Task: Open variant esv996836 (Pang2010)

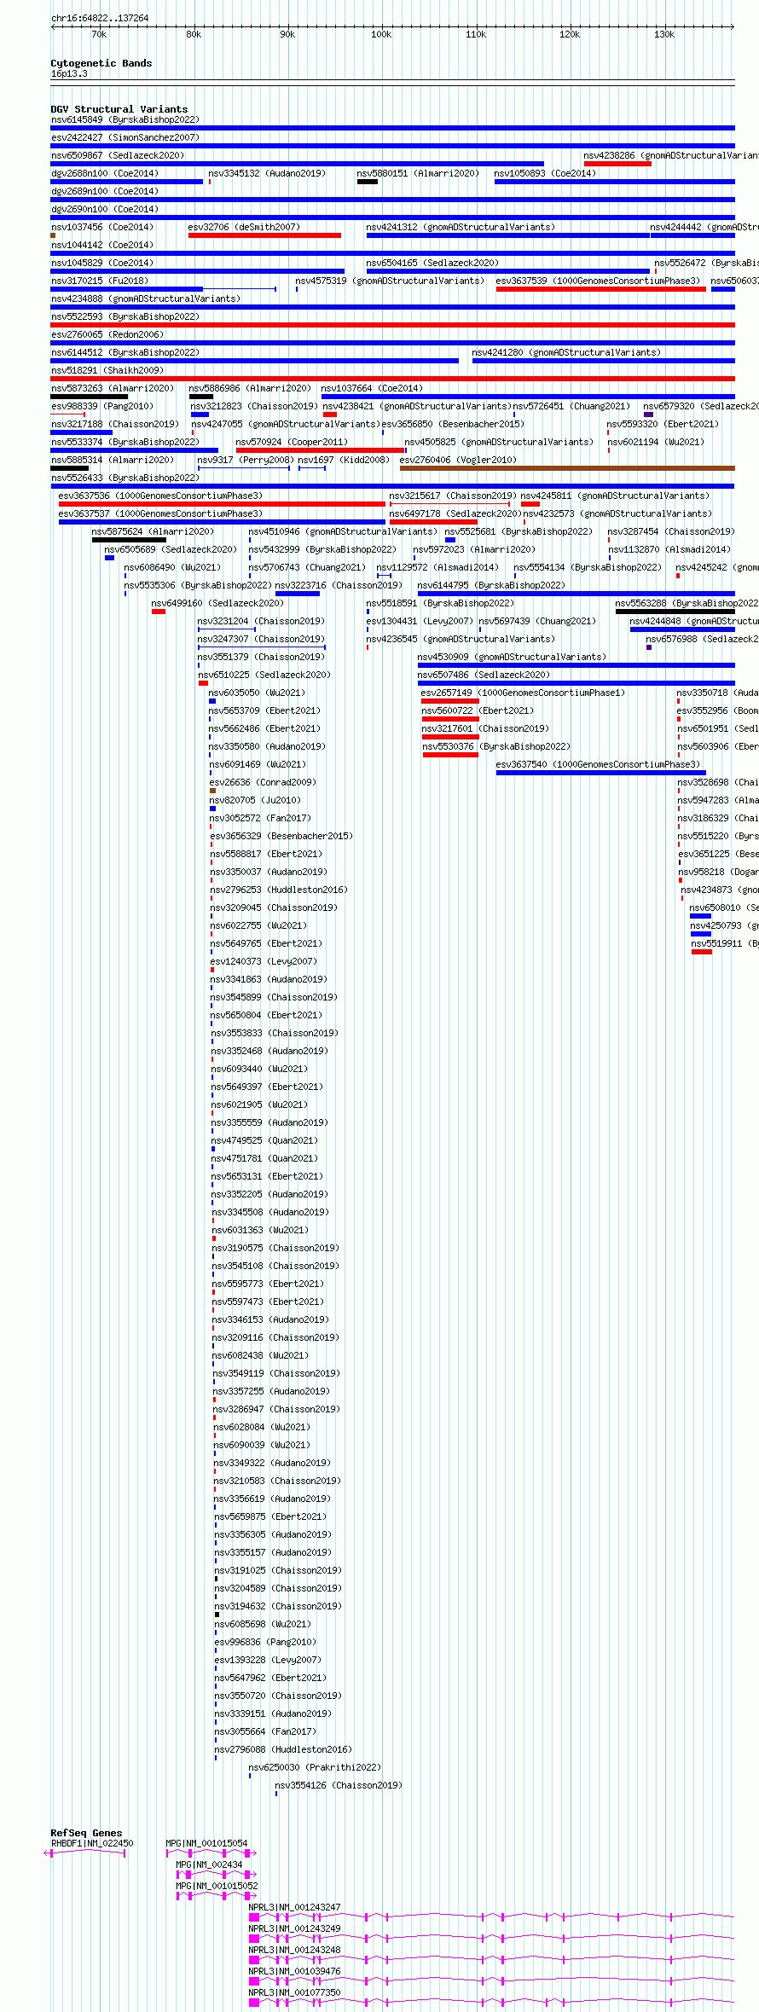Action: [x=265, y=1642]
